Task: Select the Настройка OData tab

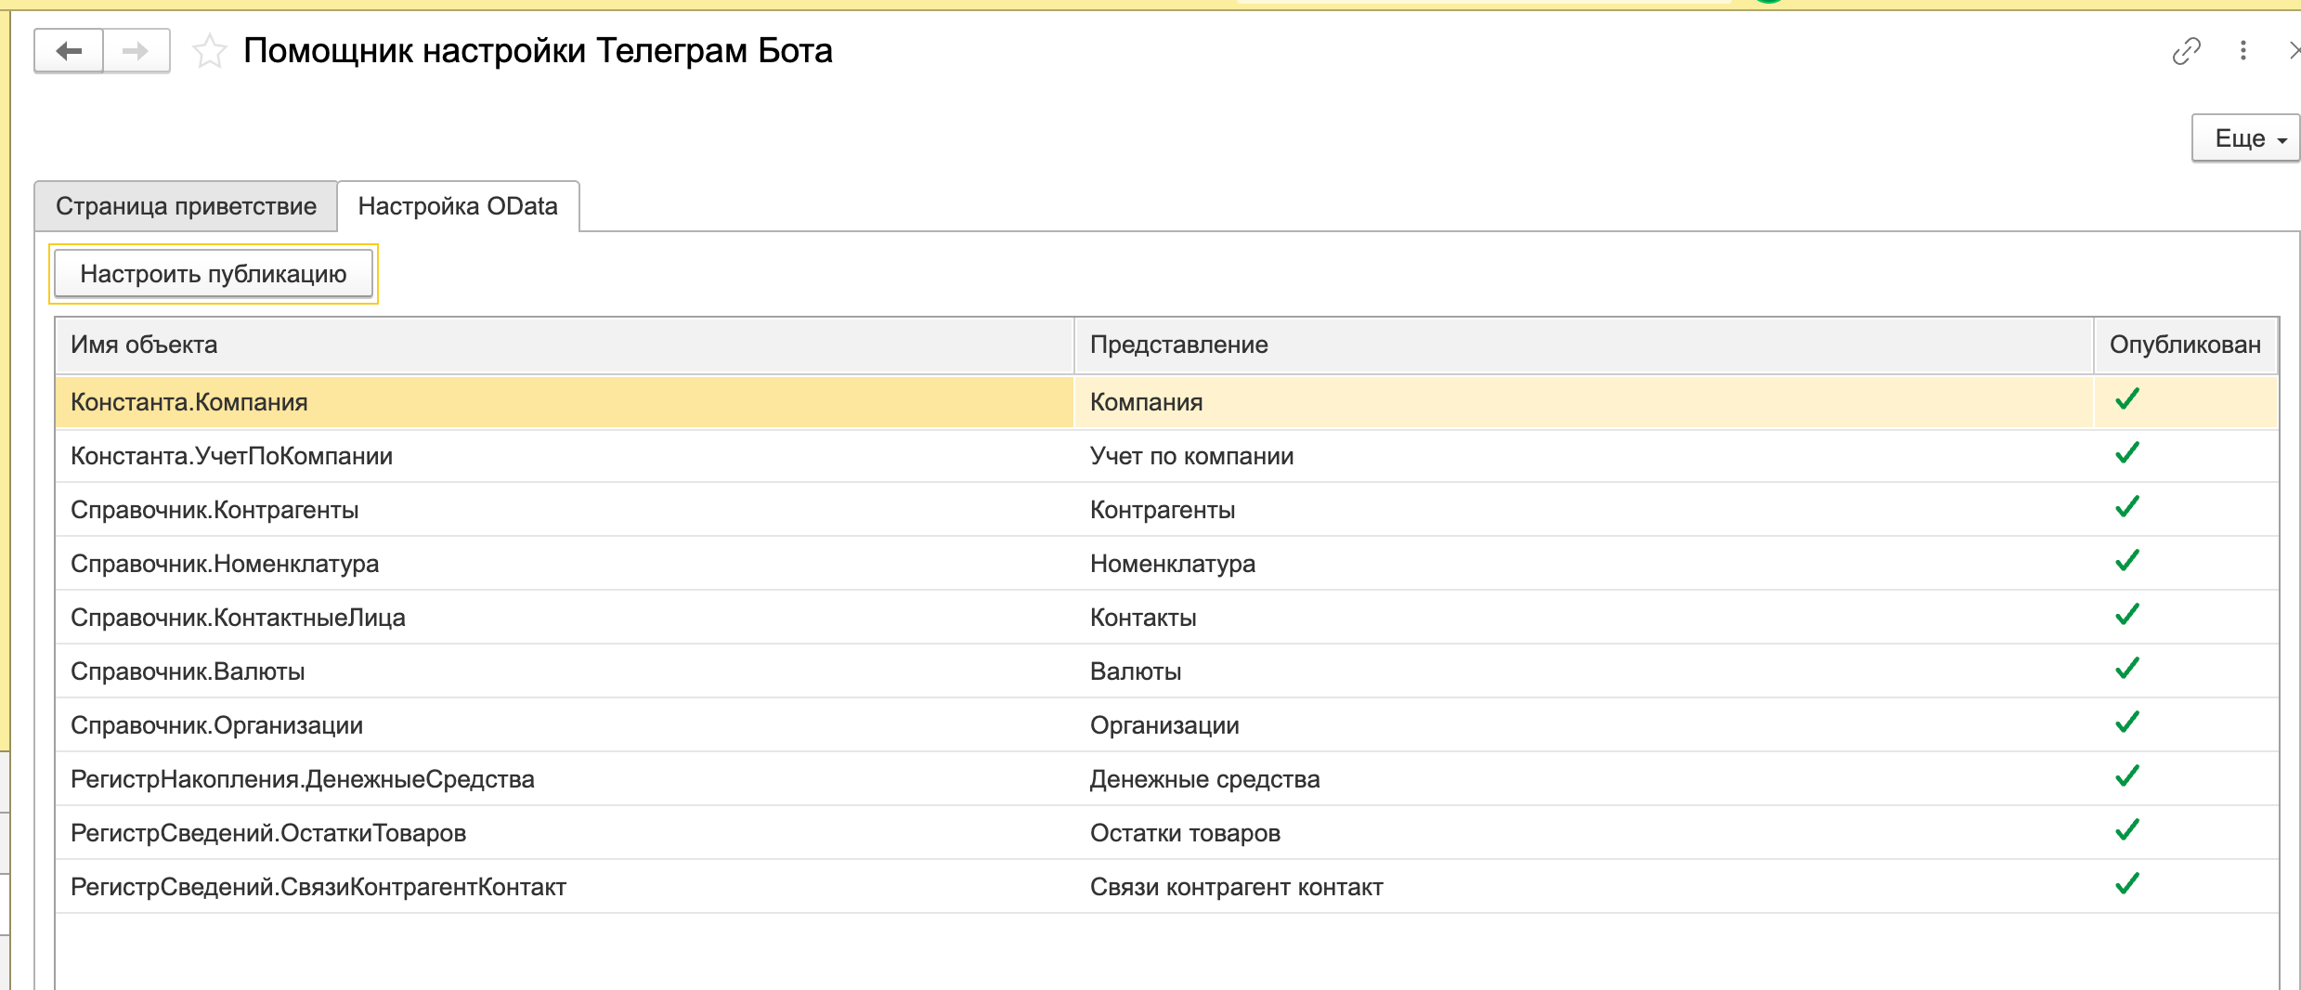Action: click(458, 206)
